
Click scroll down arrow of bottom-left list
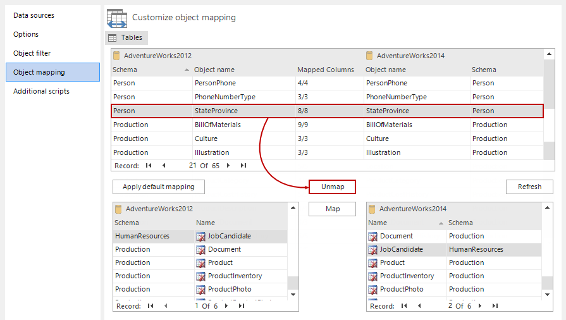pyautogui.click(x=293, y=295)
